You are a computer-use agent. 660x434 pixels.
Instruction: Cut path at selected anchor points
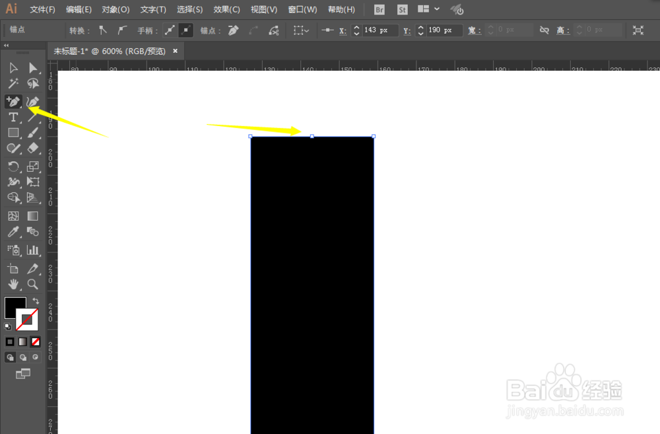pos(274,30)
